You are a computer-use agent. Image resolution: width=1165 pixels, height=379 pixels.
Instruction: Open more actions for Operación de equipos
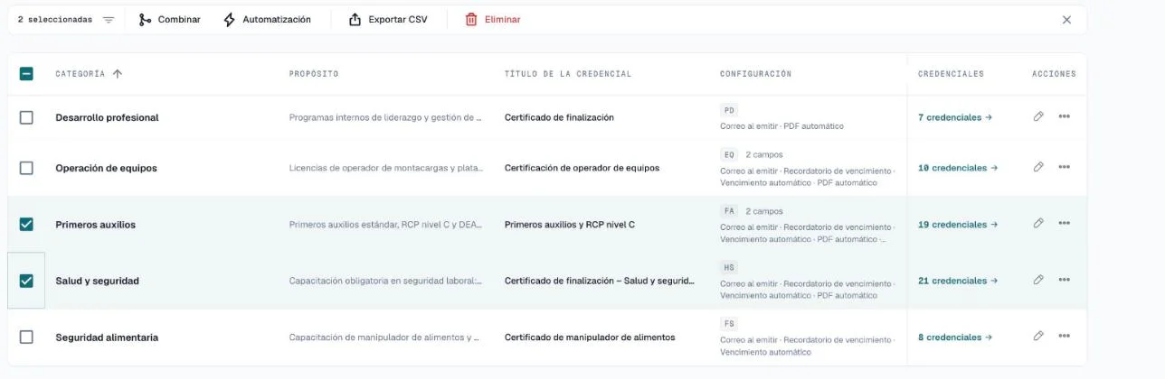click(x=1064, y=167)
